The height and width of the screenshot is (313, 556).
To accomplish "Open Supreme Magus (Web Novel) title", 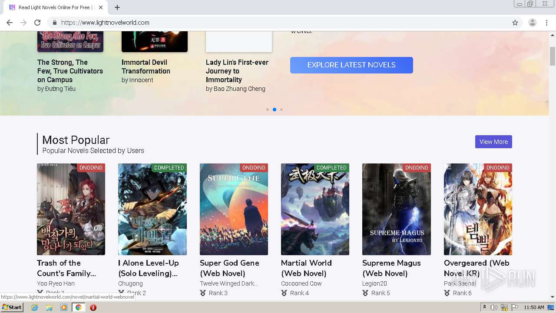I will pos(391,268).
